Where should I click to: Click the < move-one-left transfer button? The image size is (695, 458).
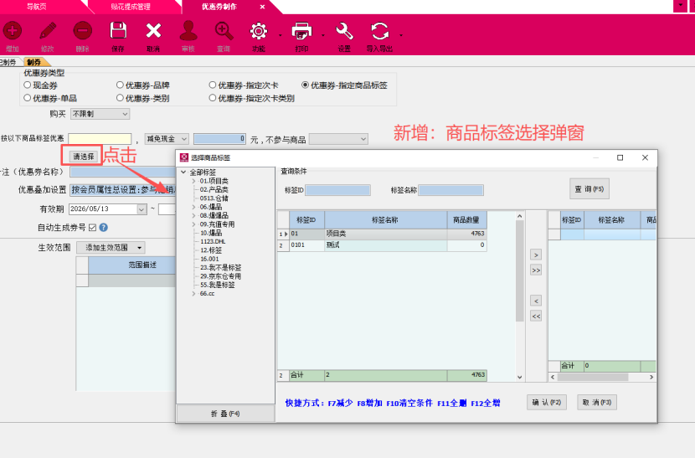536,301
